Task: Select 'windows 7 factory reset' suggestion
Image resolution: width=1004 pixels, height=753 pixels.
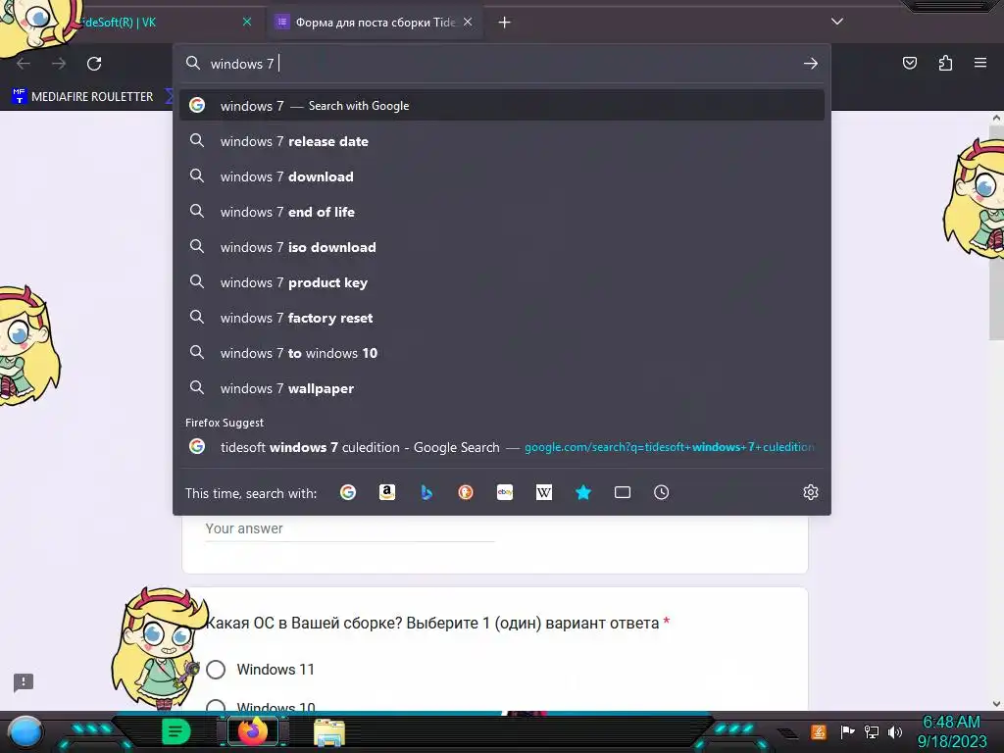Action: [x=502, y=318]
